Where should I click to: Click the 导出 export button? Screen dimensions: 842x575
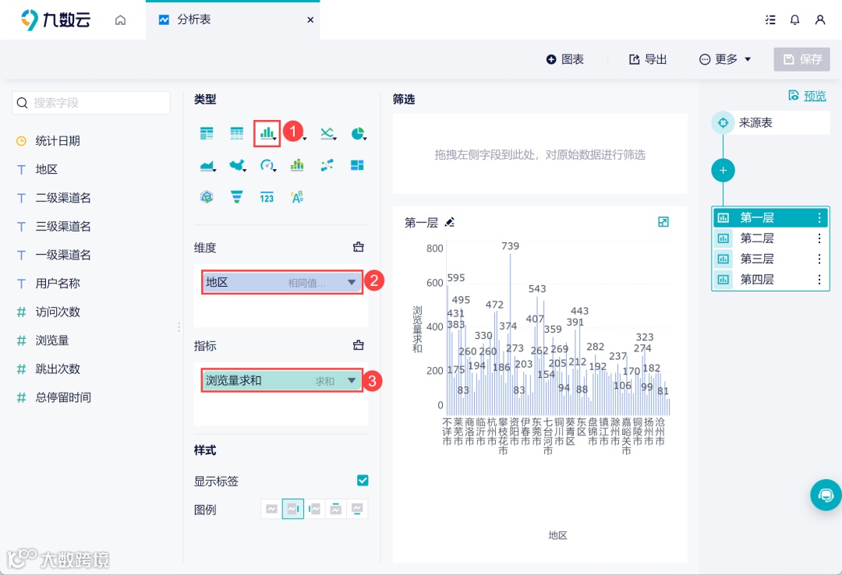click(x=647, y=59)
